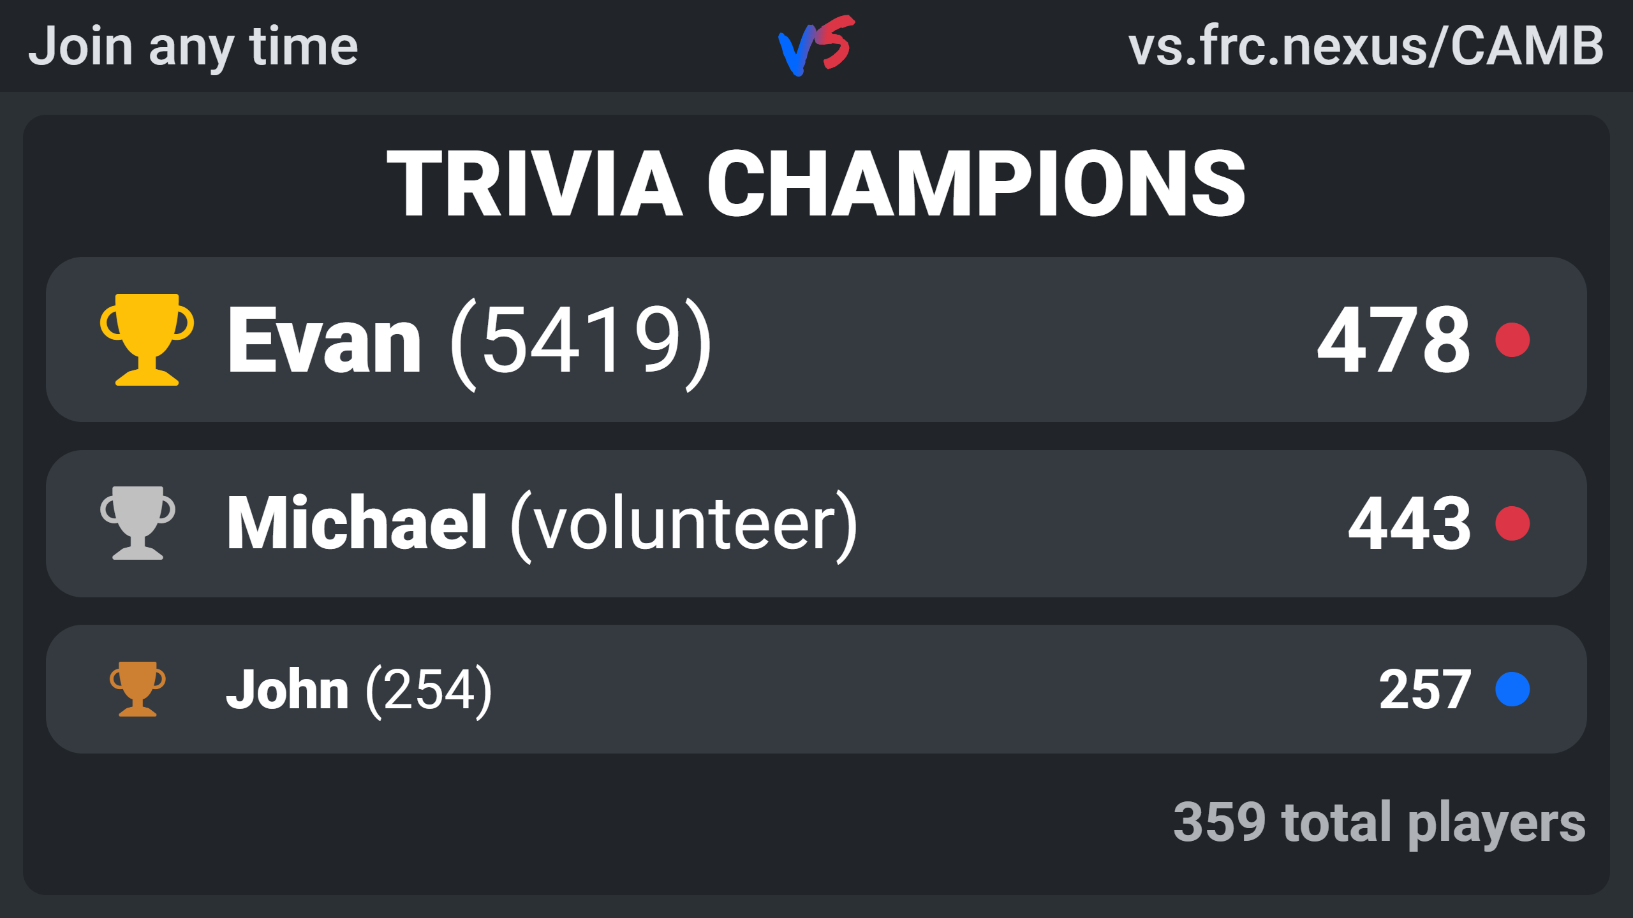Click John's score of 257

click(x=1424, y=689)
